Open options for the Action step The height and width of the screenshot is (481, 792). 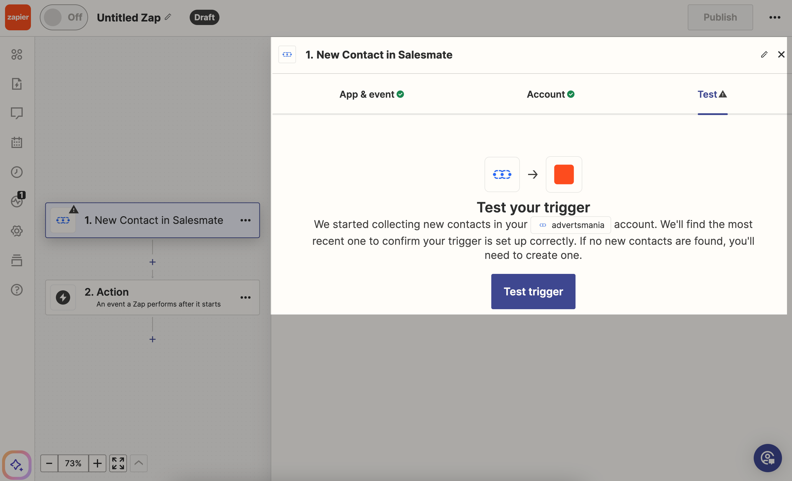pos(246,297)
